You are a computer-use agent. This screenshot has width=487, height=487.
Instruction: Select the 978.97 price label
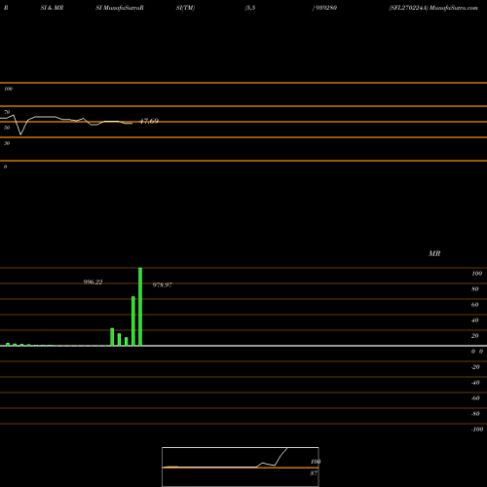click(163, 285)
